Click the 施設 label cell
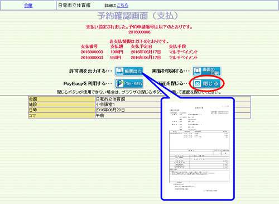The width and height of the screenshot is (279, 204). point(61,105)
